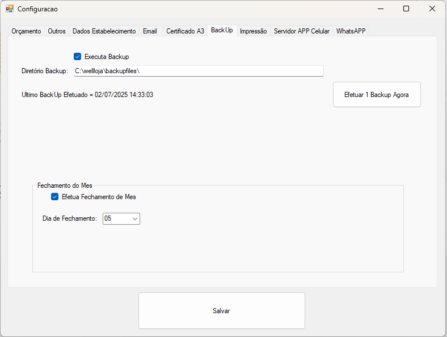The height and width of the screenshot is (337, 447).
Task: Click the Fechamento do Mes group label
Action: [65, 186]
